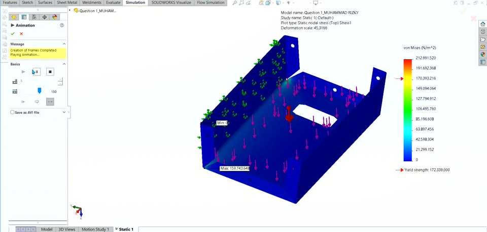Switch to the PropertyManager tab icon

(x=24, y=17)
